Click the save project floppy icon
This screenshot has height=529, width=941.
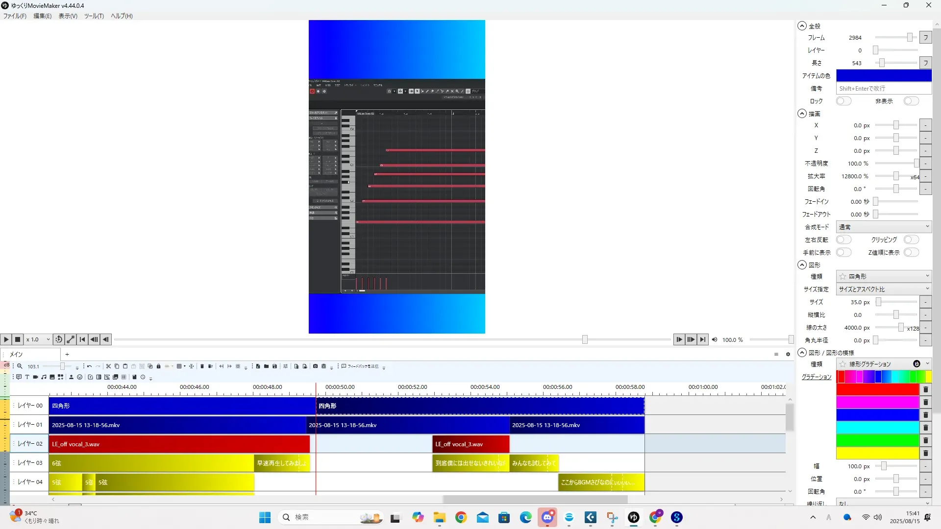[x=274, y=366]
